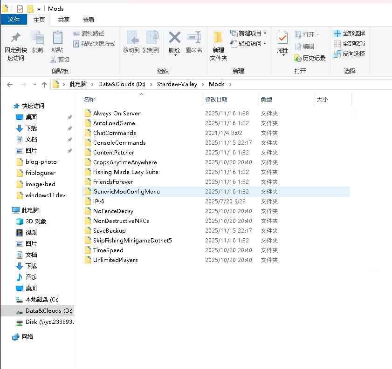Click the 固定到快速访问 pin icon

tap(16, 38)
